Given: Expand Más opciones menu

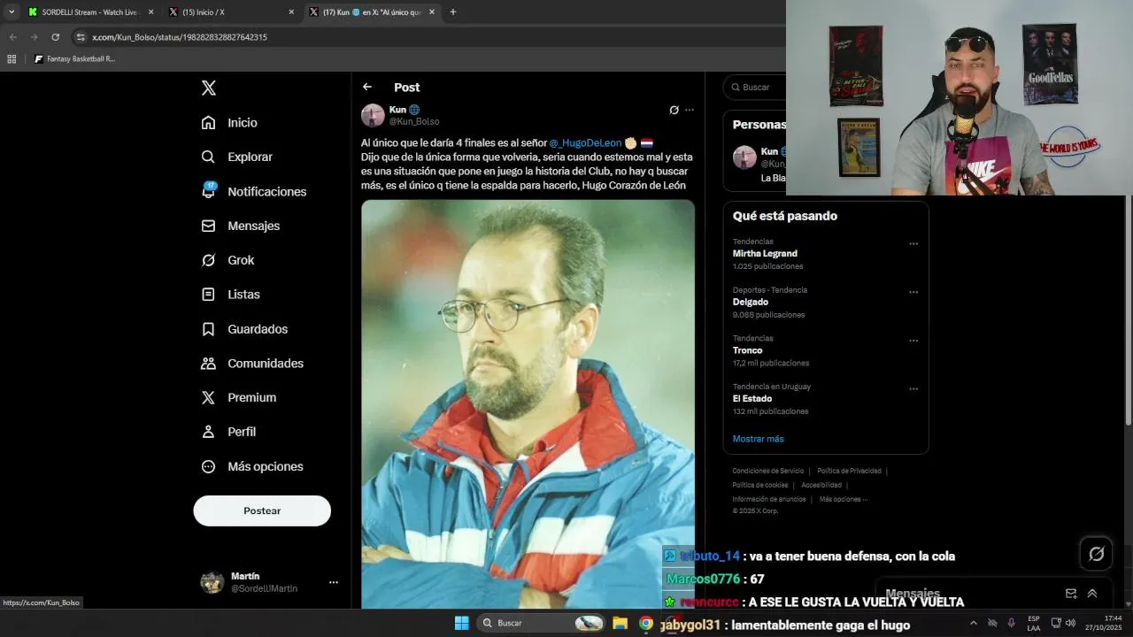Looking at the screenshot, I should pyautogui.click(x=252, y=466).
